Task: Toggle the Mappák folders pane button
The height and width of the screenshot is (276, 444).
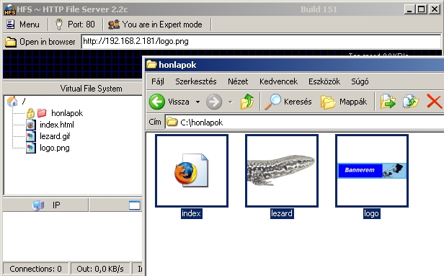Action: pyautogui.click(x=344, y=102)
